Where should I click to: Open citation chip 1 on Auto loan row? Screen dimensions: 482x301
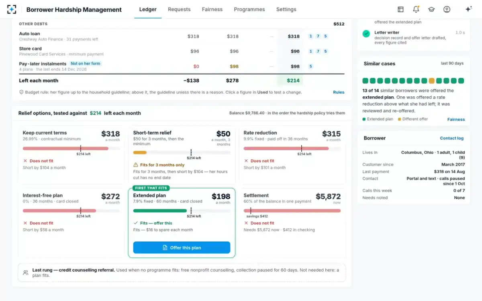[x=310, y=36]
